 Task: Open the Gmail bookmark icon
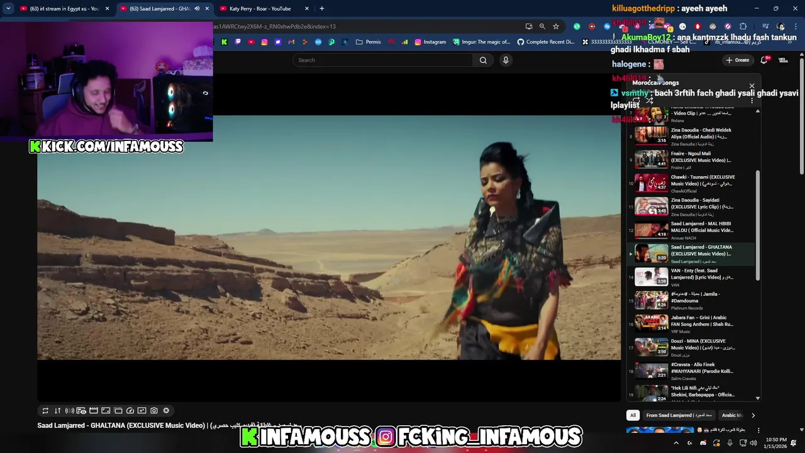(x=291, y=42)
